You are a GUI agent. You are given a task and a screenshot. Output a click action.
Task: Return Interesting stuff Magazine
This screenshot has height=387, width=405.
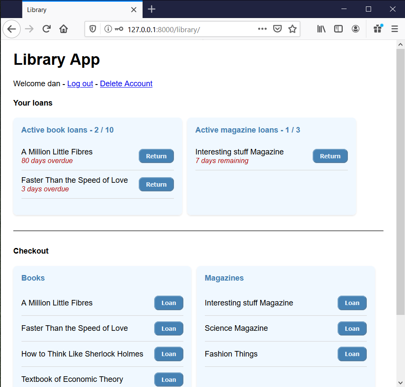click(330, 156)
